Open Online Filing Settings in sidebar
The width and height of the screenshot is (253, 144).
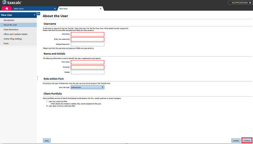(x=13, y=39)
